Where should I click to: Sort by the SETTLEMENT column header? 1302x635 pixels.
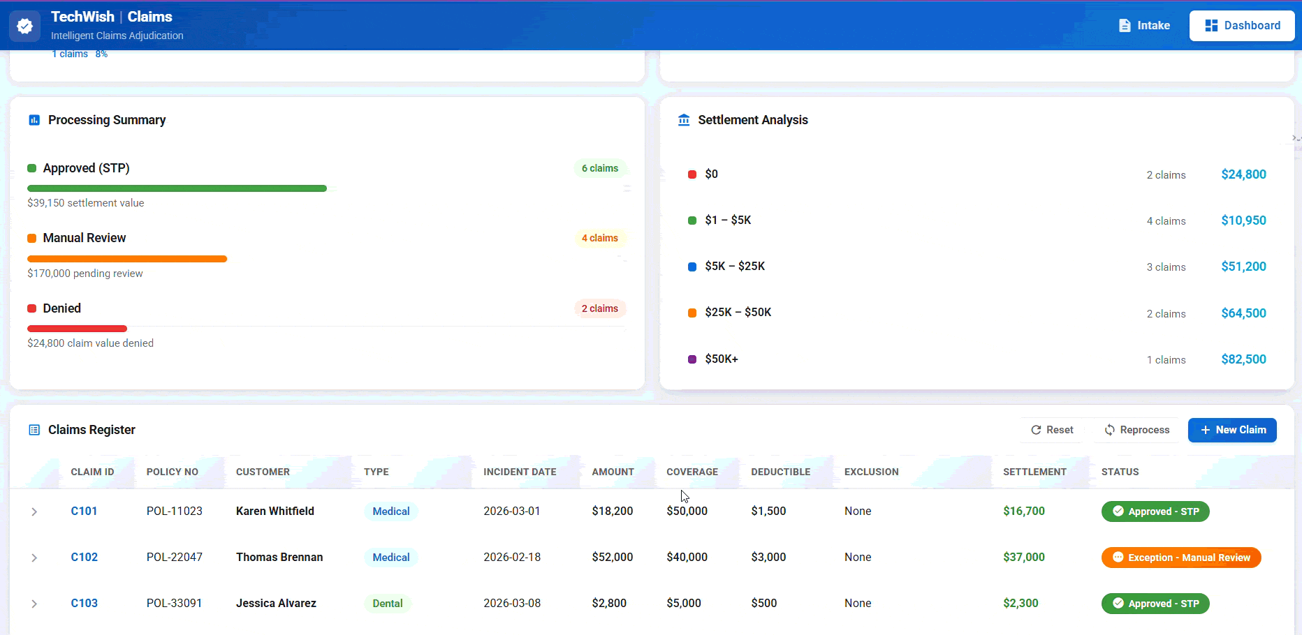click(x=1034, y=472)
